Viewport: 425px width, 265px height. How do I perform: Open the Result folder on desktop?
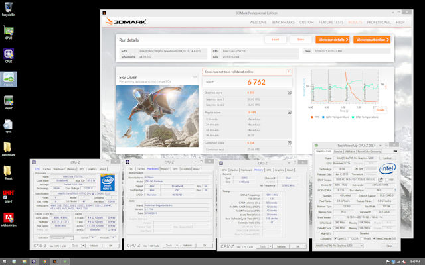point(9,172)
